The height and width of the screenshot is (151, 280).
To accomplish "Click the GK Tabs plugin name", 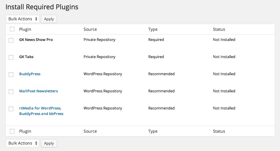I will point(26,57).
